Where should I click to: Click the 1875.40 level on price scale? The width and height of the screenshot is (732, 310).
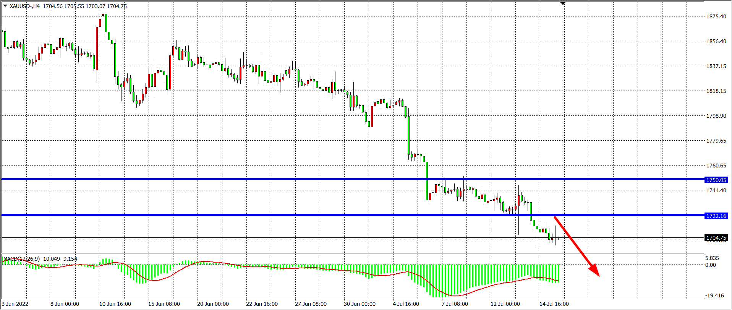click(716, 16)
